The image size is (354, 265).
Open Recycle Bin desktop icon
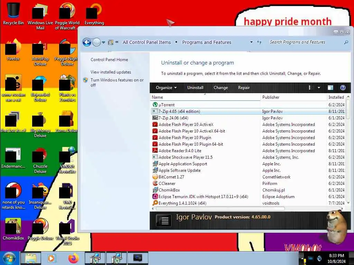point(13,13)
